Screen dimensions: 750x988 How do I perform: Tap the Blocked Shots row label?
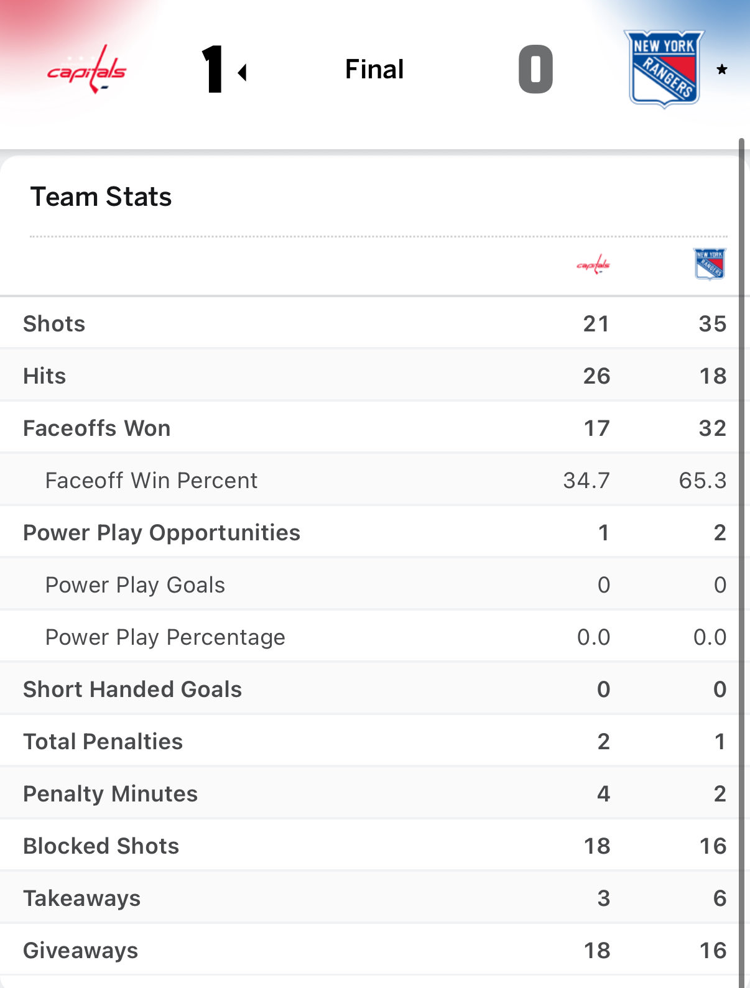[x=101, y=846]
